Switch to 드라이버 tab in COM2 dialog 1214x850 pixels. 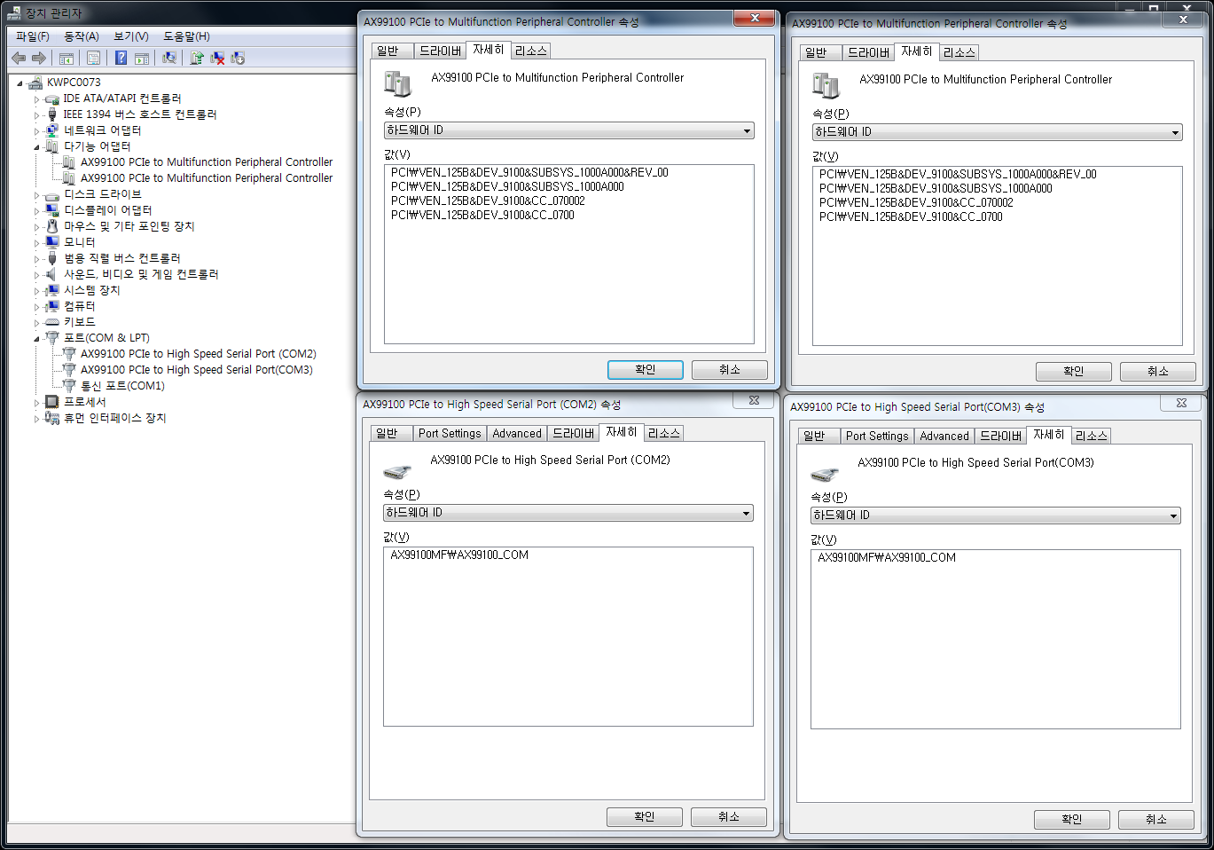(x=573, y=434)
